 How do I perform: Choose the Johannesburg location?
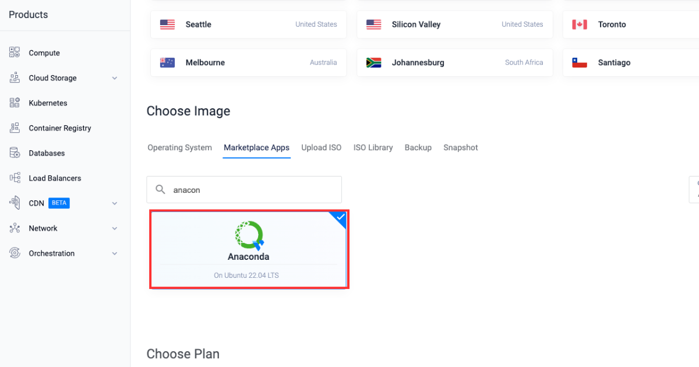click(x=455, y=62)
